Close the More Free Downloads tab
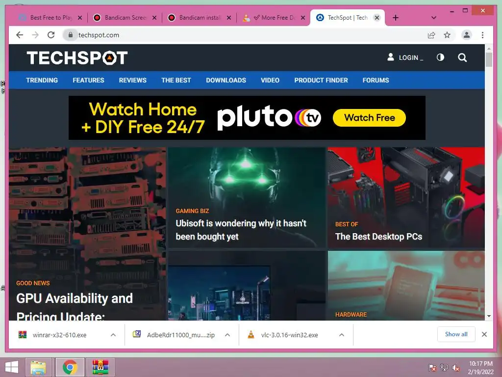Image resolution: width=502 pixels, height=377 pixels. pos(303,18)
